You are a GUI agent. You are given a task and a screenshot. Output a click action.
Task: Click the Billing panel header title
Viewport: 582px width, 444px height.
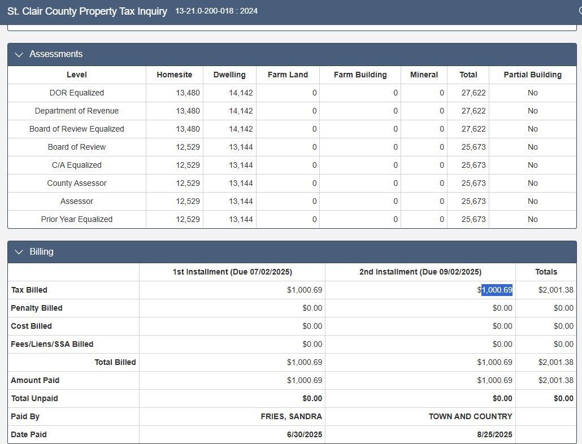coord(41,252)
